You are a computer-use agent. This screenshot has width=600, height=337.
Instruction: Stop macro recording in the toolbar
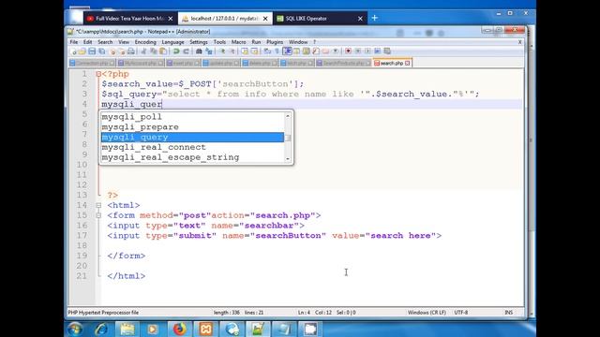(x=358, y=51)
